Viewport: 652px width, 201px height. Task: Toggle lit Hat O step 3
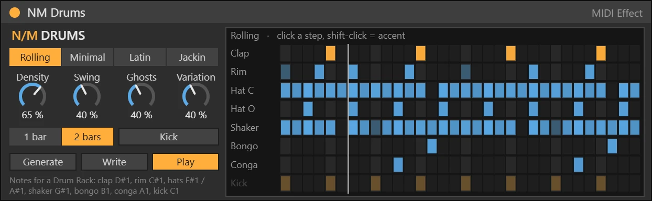pos(308,109)
